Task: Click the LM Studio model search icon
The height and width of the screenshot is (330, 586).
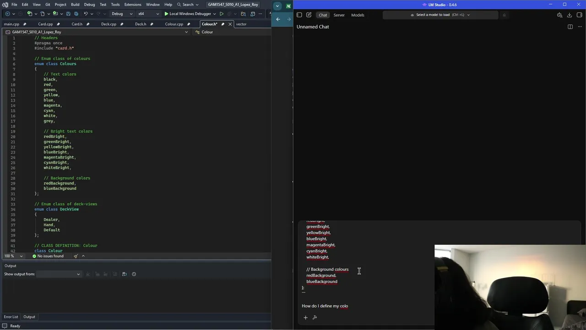Action: click(x=559, y=15)
